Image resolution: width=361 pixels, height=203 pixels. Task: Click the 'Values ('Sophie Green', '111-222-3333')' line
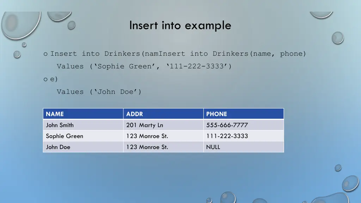point(144,66)
